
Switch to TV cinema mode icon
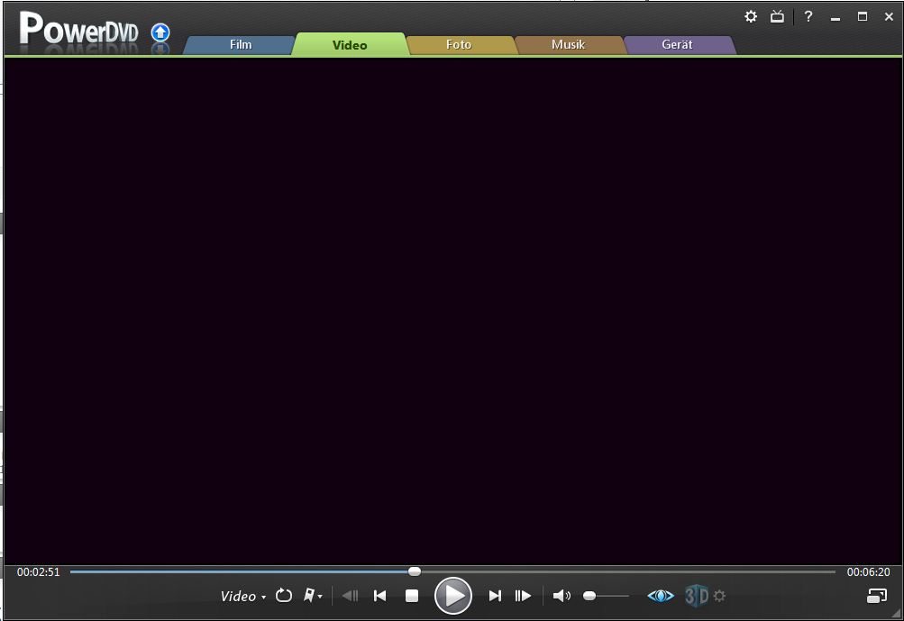(777, 16)
